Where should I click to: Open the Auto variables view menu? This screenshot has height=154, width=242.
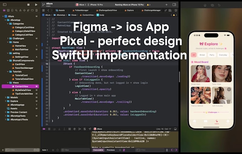coord(45,150)
